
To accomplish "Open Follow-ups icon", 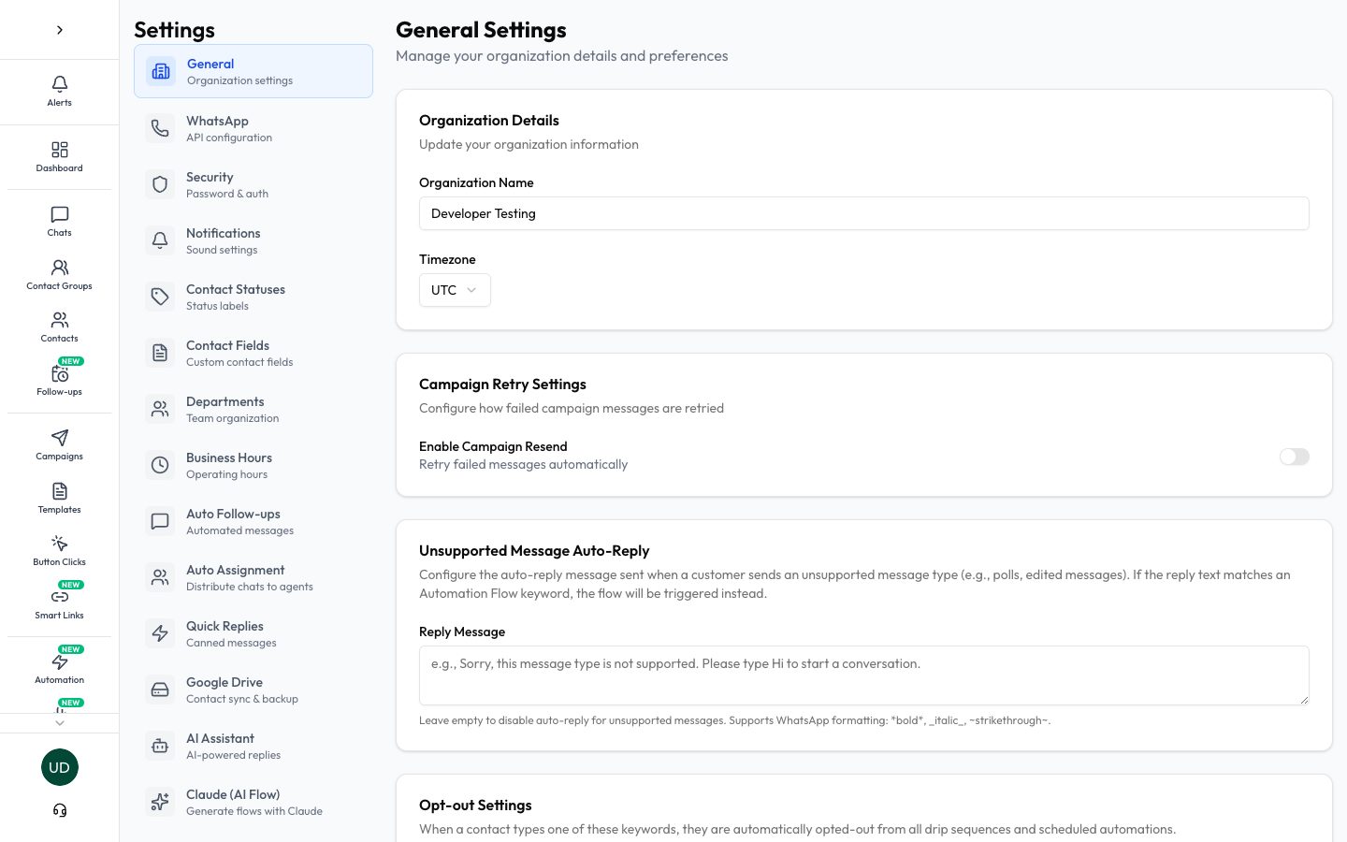I will pos(60,373).
